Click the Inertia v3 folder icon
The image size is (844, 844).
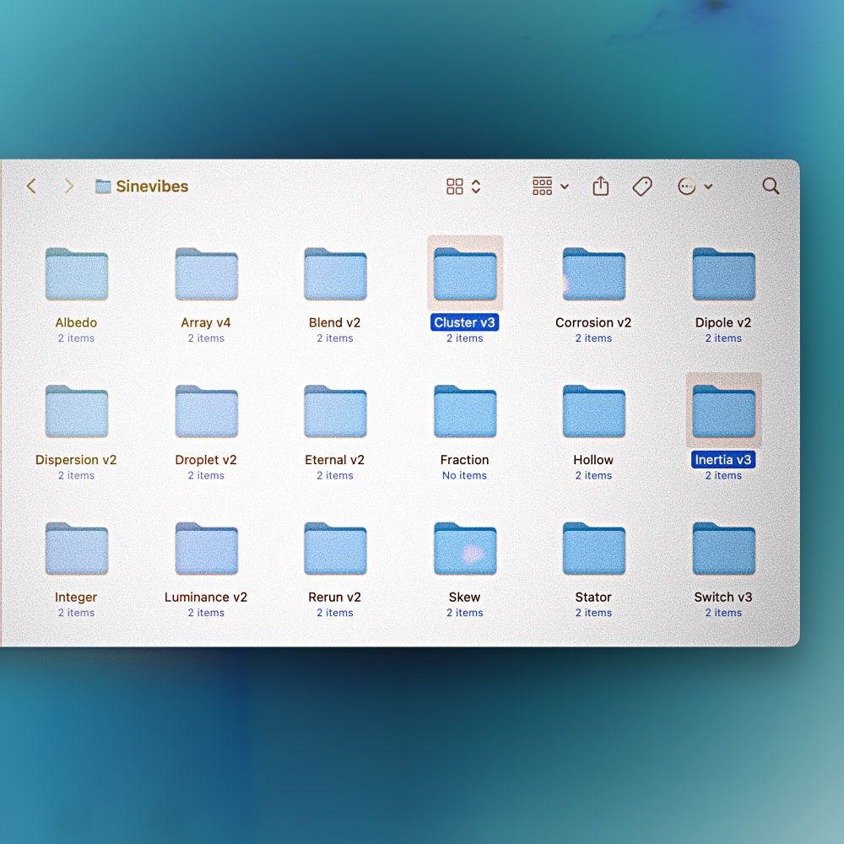tap(724, 411)
